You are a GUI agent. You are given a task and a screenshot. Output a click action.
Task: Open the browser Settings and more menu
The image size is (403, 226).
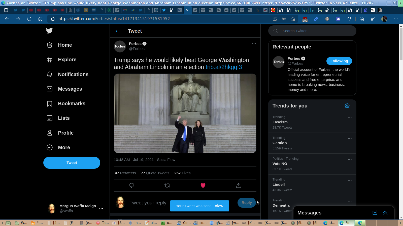pyautogui.click(x=396, y=19)
